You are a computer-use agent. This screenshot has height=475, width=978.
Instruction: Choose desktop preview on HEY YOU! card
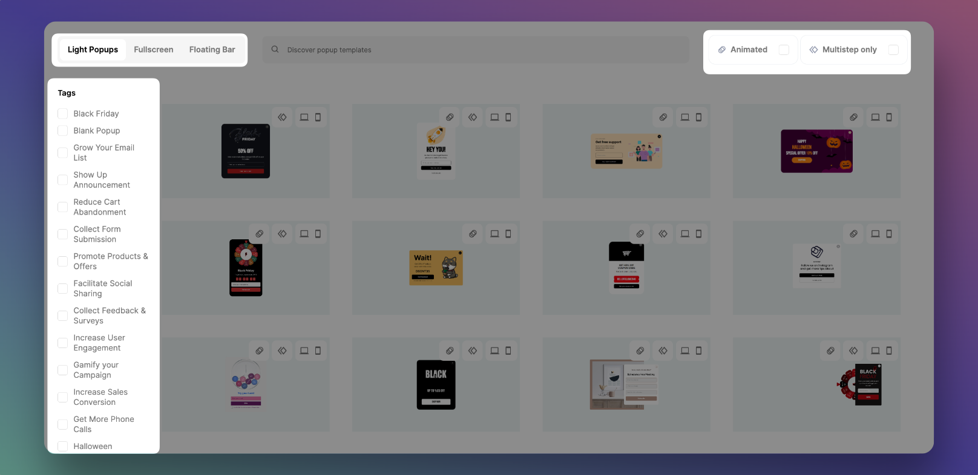coord(494,117)
